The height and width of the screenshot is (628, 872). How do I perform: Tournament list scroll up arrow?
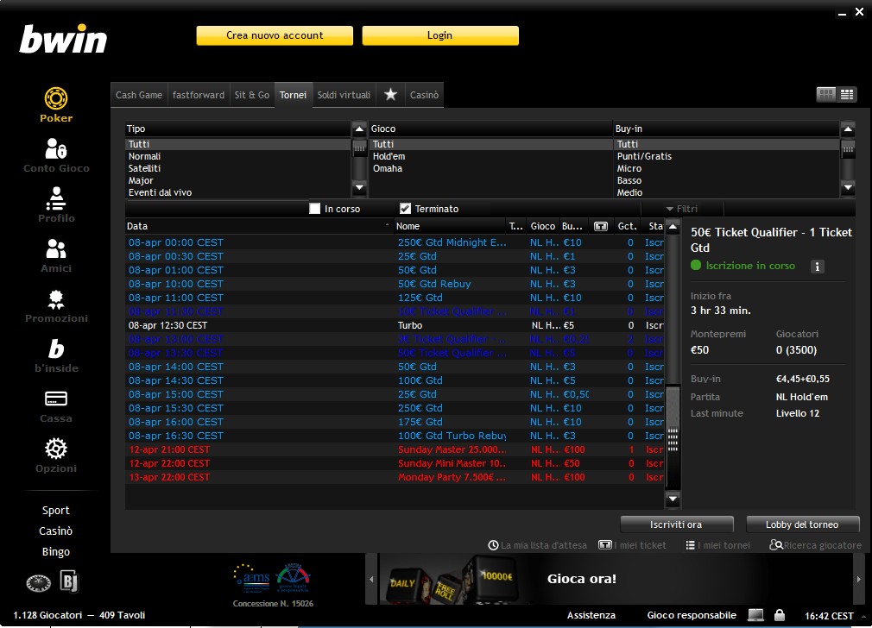coord(673,227)
